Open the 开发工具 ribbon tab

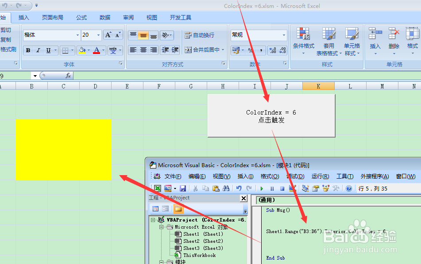181,18
